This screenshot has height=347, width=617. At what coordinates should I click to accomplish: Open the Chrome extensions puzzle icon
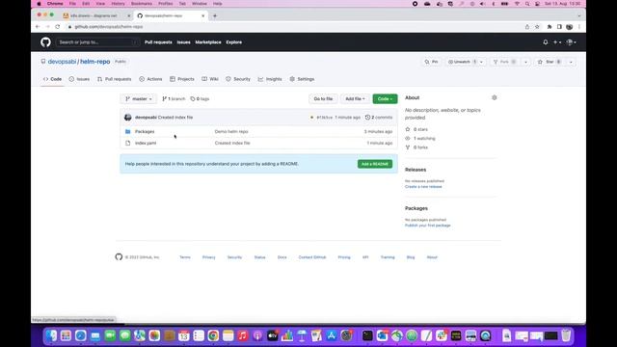coord(550,27)
